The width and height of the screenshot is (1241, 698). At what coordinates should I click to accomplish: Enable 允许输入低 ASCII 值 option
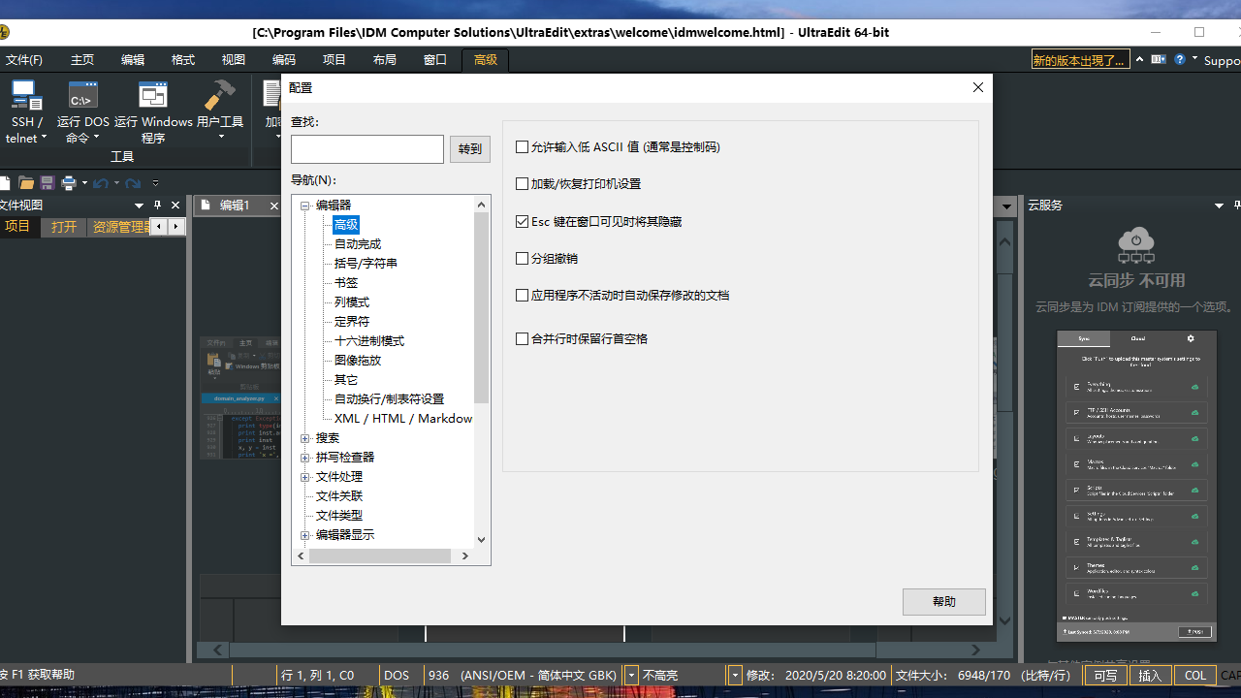pyautogui.click(x=522, y=146)
